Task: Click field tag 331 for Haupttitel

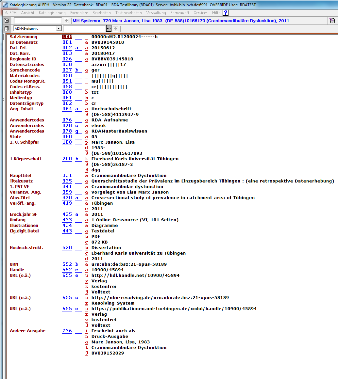Action: point(67,175)
